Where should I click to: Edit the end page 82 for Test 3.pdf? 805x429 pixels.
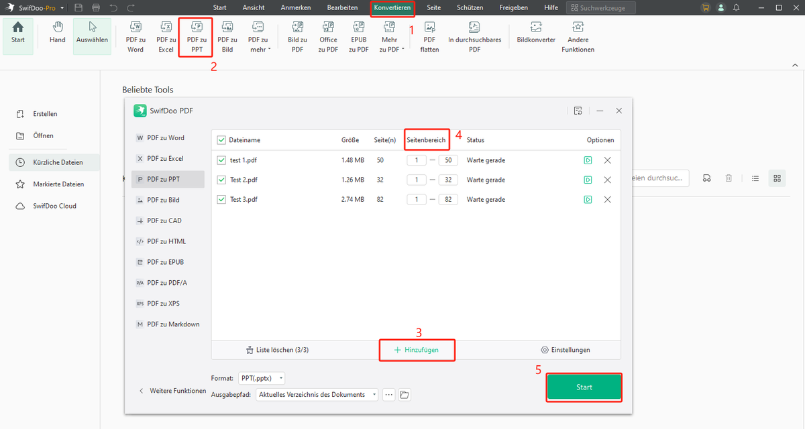(448, 200)
